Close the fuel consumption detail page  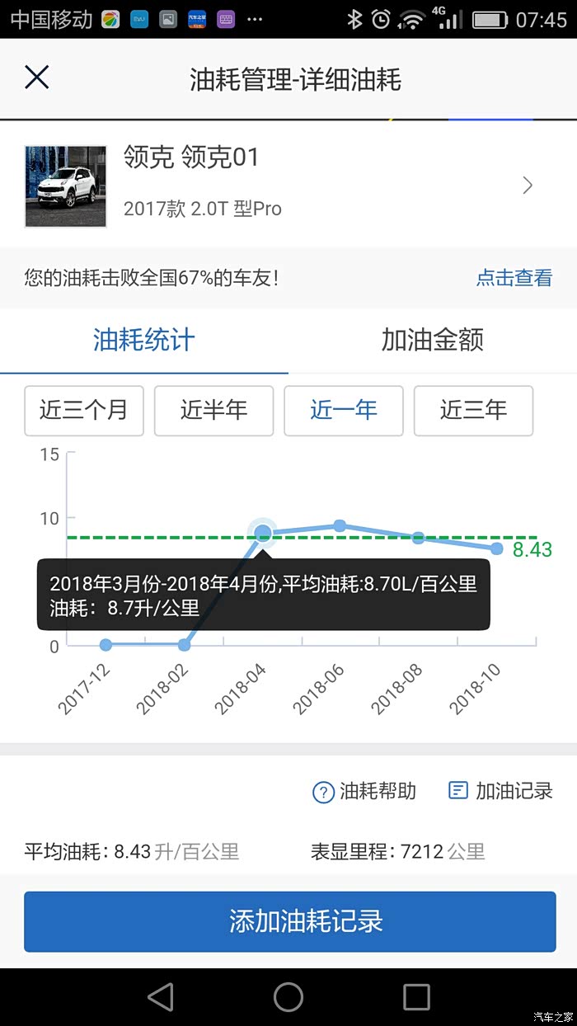point(37,78)
